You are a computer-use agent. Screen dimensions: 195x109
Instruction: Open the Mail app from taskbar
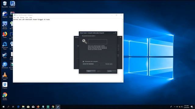[x=33, y=107]
